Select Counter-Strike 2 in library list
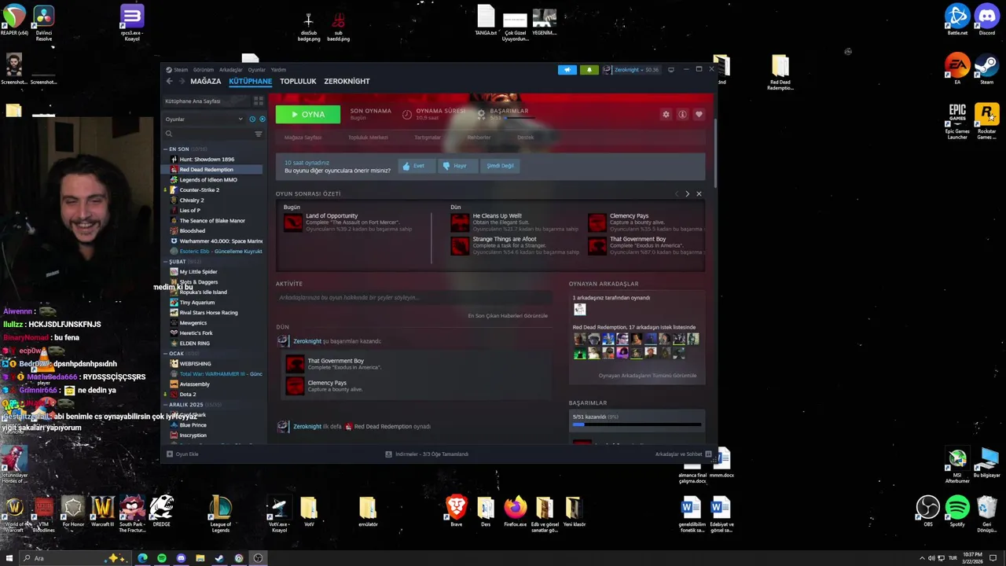 (199, 190)
